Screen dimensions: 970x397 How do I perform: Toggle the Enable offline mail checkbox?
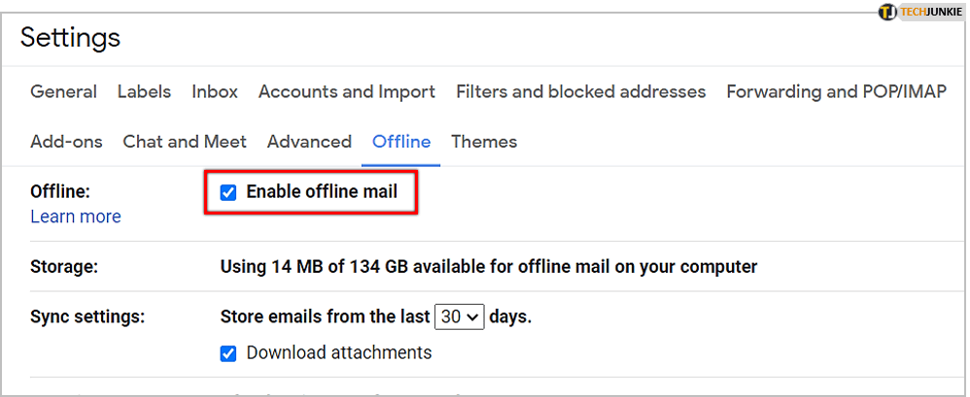click(228, 192)
